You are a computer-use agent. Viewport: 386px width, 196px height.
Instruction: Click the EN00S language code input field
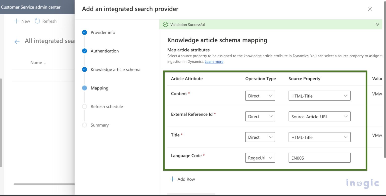click(x=319, y=158)
